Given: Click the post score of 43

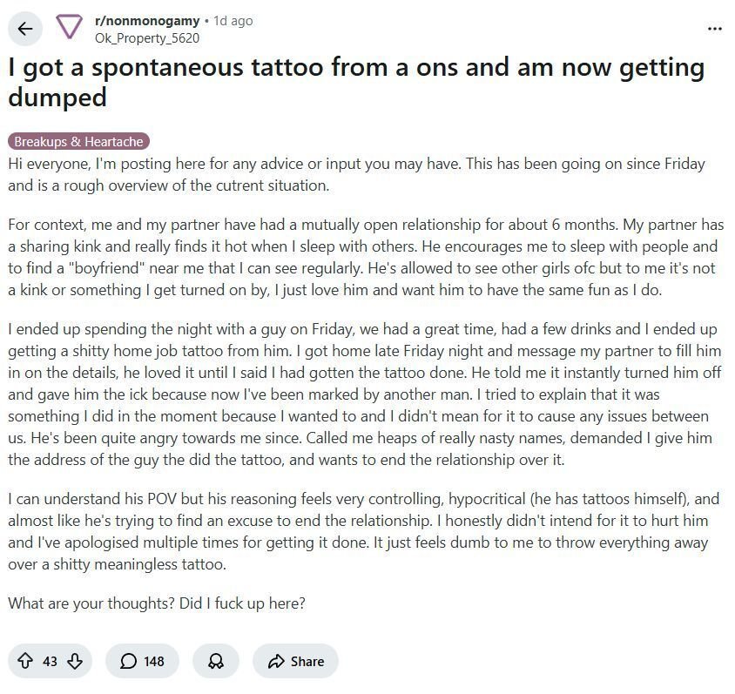Looking at the screenshot, I should (50, 662).
